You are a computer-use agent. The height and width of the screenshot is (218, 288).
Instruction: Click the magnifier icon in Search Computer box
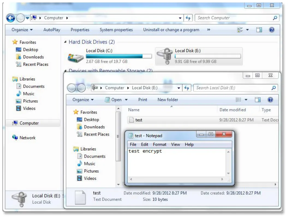[x=275, y=18]
